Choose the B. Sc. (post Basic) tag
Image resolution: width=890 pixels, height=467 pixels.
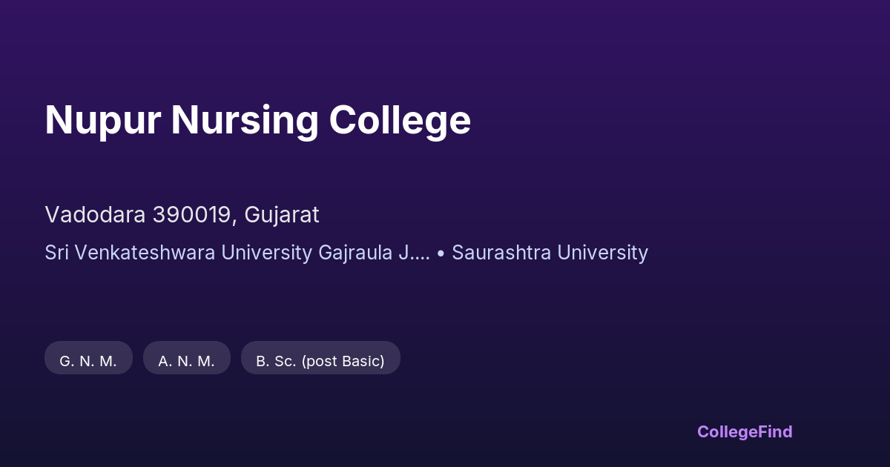(x=320, y=361)
